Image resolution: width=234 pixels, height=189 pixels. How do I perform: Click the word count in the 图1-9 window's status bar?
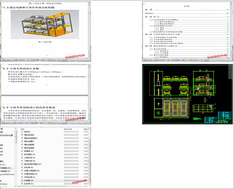pos(19,60)
